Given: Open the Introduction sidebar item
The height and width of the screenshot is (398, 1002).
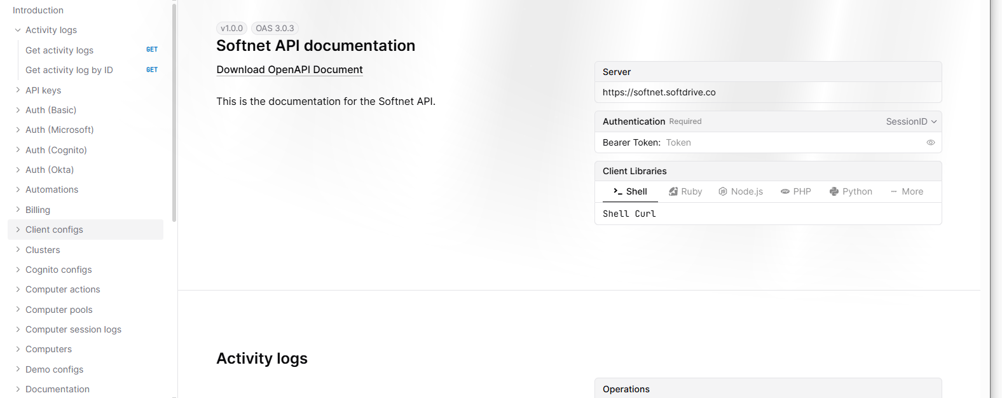Looking at the screenshot, I should click(38, 10).
